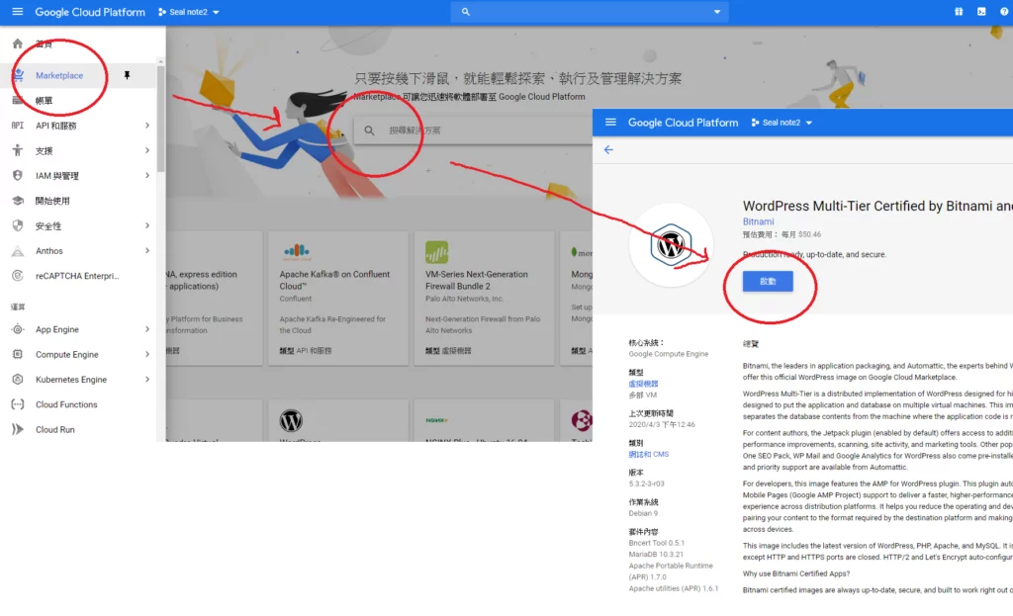The image size is (1013, 616).
Task: Expand the IAM 與管理 submenu arrow
Action: click(x=147, y=176)
